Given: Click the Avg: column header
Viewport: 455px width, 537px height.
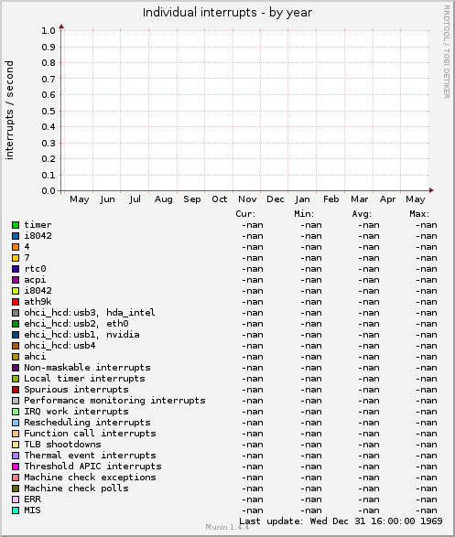Looking at the screenshot, I should click(x=362, y=214).
